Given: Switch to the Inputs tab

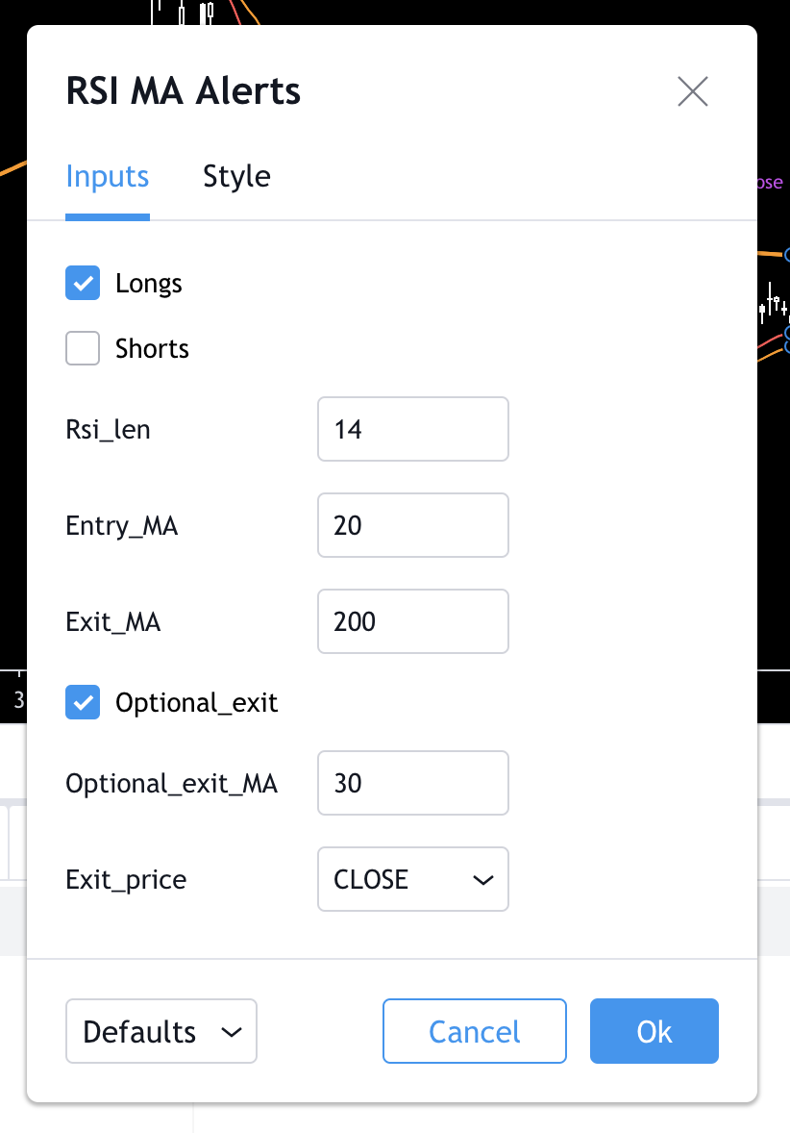Looking at the screenshot, I should pyautogui.click(x=108, y=177).
